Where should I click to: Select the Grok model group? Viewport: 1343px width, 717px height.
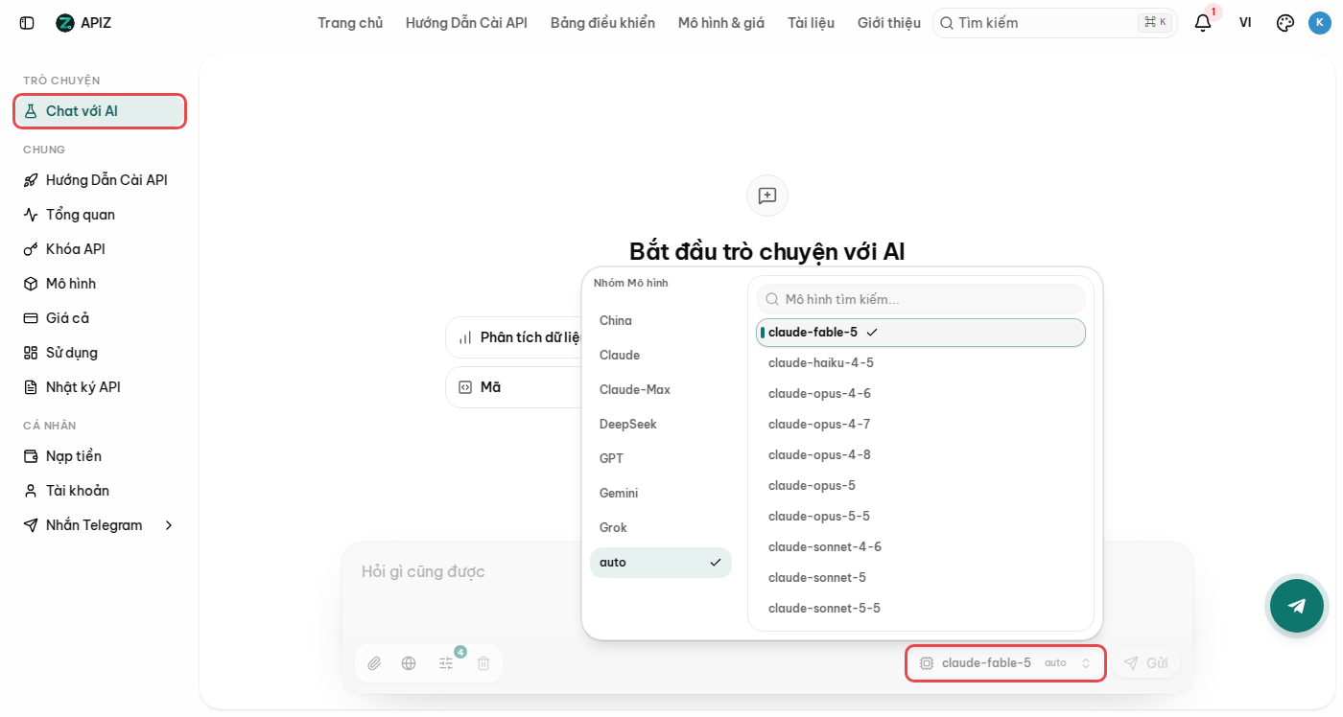[661, 527]
